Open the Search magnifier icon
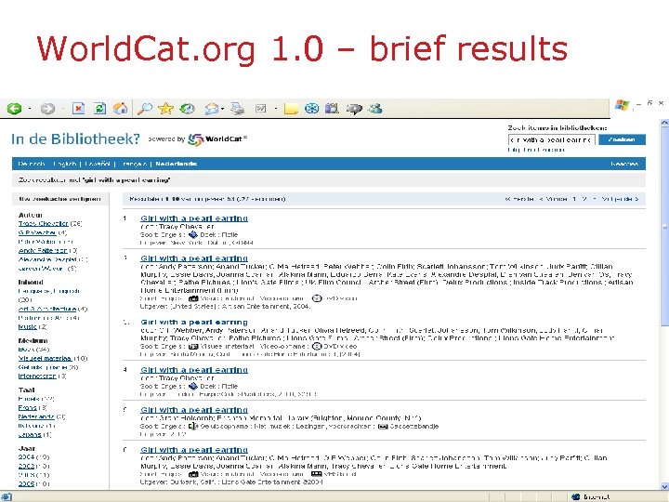This screenshot has width=669, height=502. (145, 109)
